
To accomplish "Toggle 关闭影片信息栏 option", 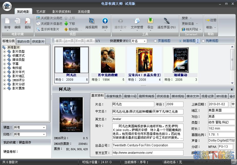I will coord(49,24).
